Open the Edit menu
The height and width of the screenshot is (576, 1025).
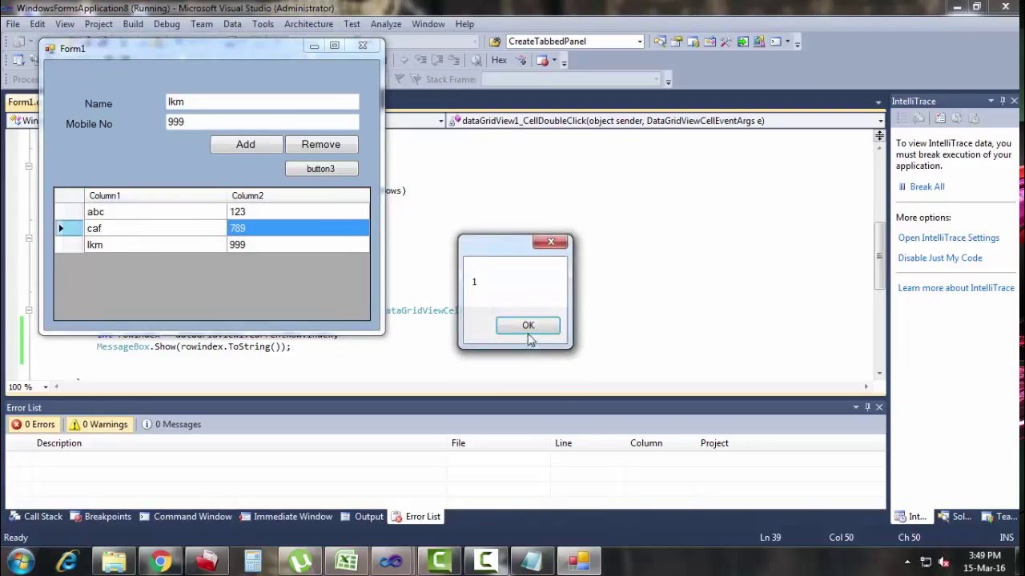coord(38,24)
